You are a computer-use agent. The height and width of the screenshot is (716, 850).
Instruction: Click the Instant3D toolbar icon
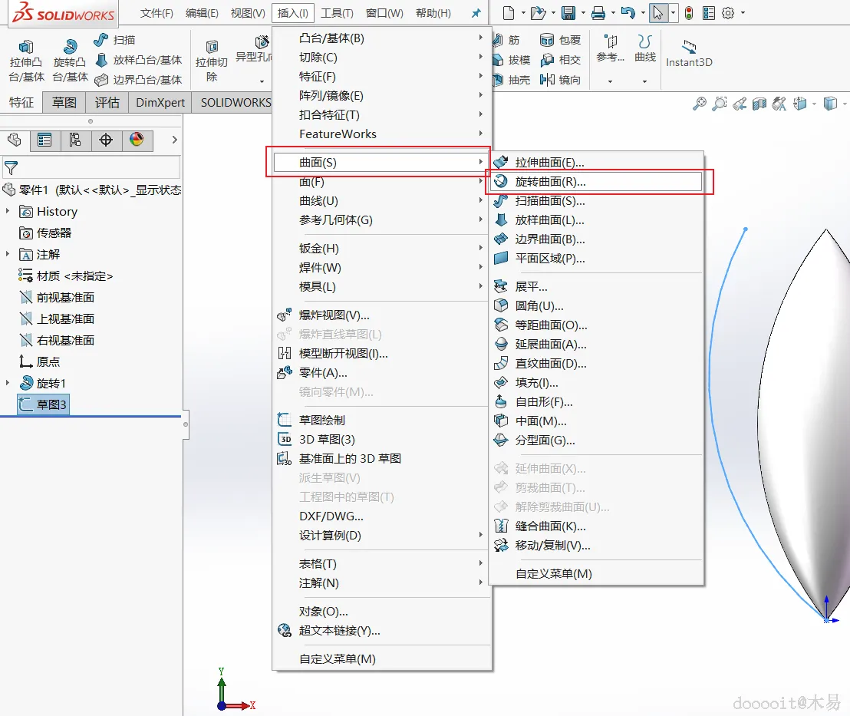coord(689,47)
